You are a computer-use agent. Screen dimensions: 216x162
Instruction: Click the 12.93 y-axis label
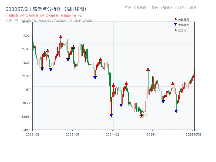[x=26, y=76]
